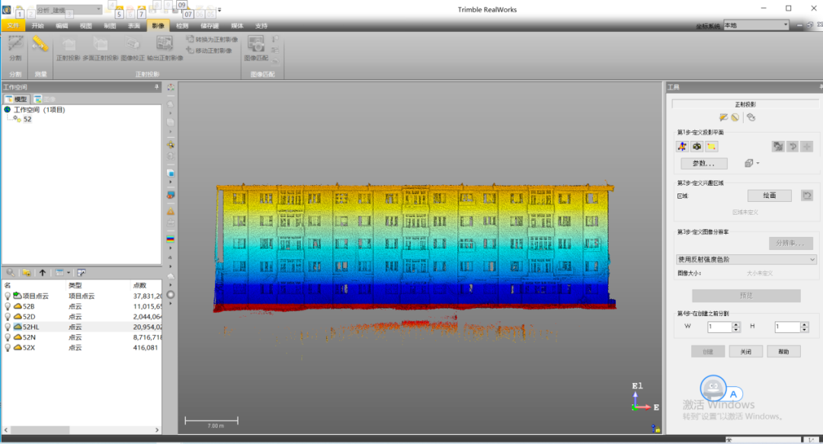Open the 图像匹配 camera tool
Screen dimensions: 823x444
pos(256,48)
